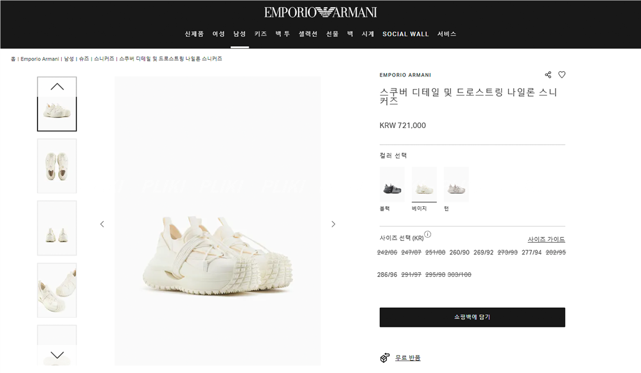Select the black (블랙) color swatch
Image resolution: width=641 pixels, height=373 pixels.
(392, 185)
